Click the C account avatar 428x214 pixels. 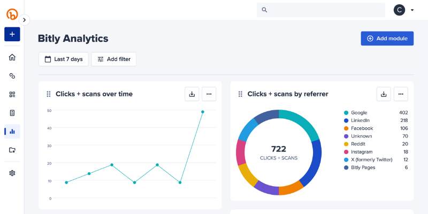[x=399, y=10]
